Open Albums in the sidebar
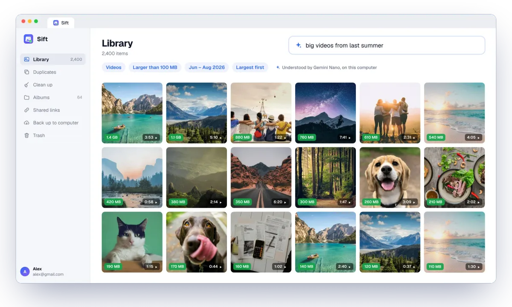The height and width of the screenshot is (307, 512). click(53, 97)
